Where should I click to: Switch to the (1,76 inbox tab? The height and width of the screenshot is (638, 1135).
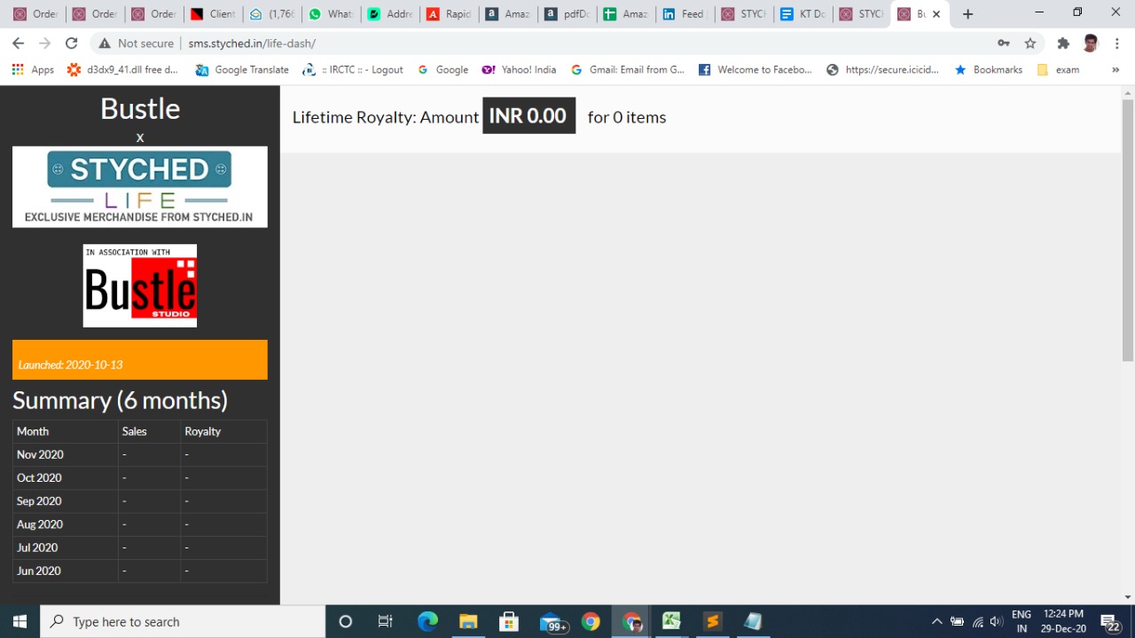(272, 14)
